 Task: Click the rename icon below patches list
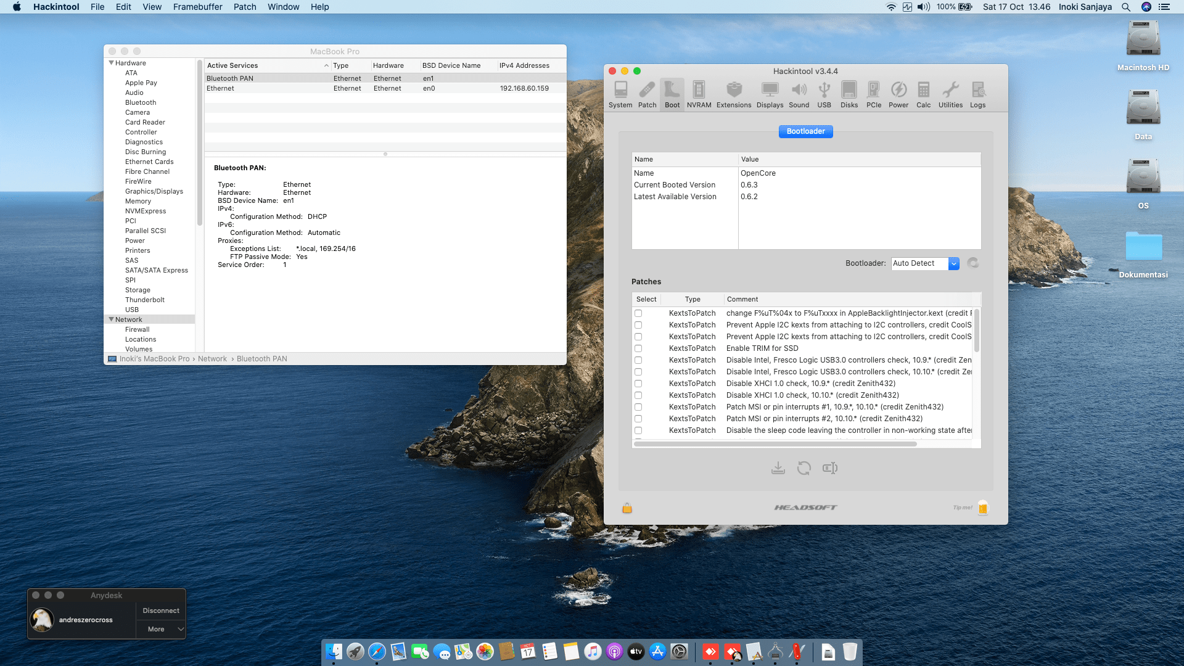tap(830, 468)
